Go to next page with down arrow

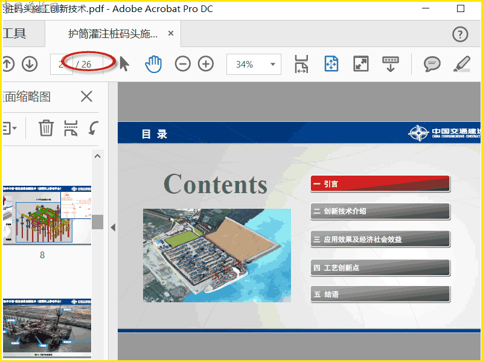[x=30, y=64]
